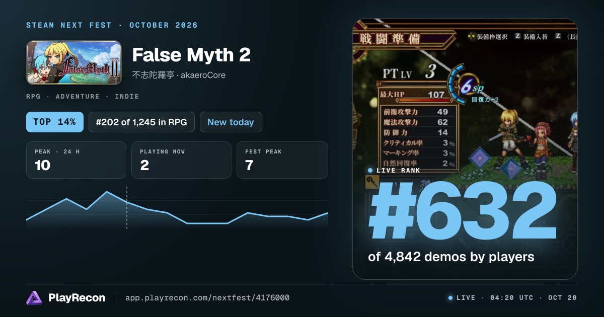Open the Fest Peak stat card
The height and width of the screenshot is (317, 604).
point(282,160)
